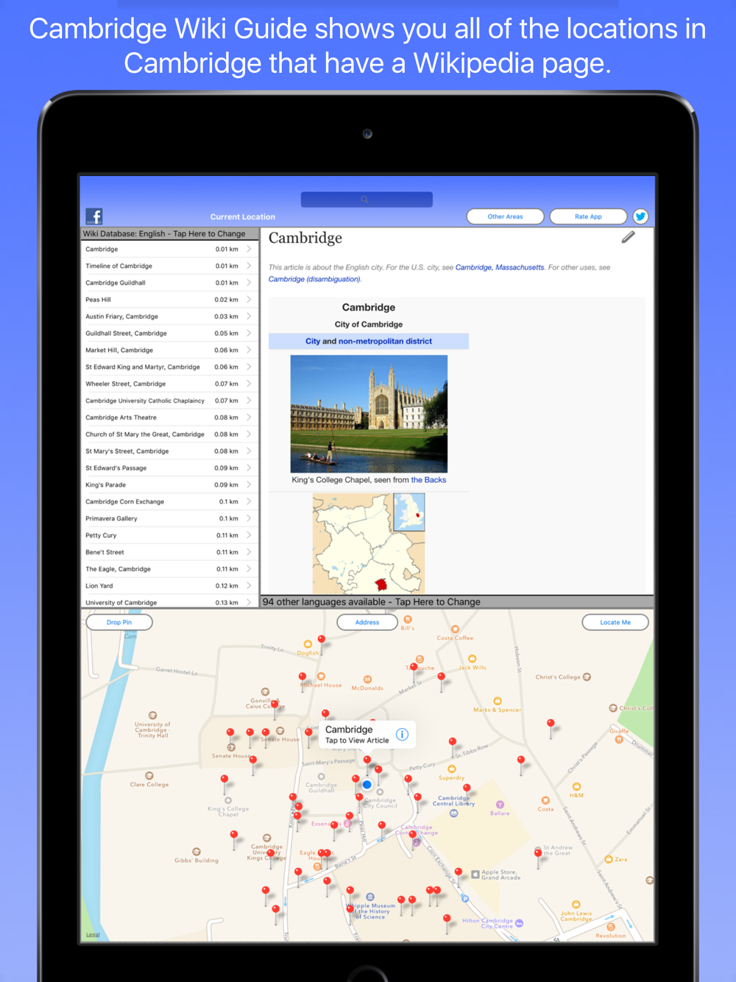Tap the Clare College marker
This screenshot has height=982, width=736.
[x=149, y=776]
